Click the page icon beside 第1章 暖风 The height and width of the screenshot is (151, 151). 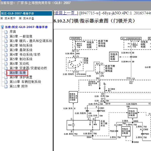6,41
